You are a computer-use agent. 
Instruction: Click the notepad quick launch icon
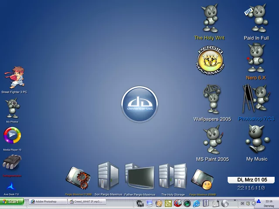click(215, 203)
